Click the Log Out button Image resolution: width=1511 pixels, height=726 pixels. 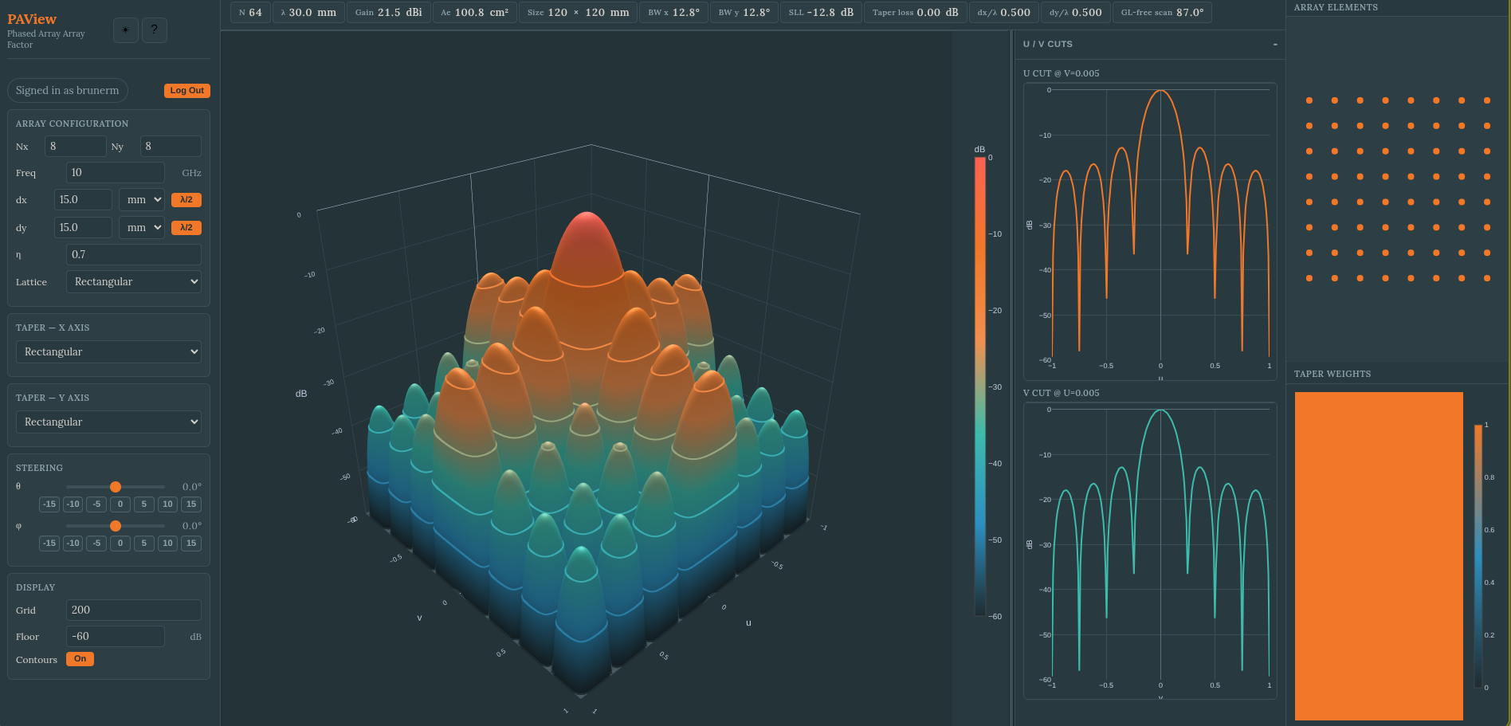[x=187, y=91]
